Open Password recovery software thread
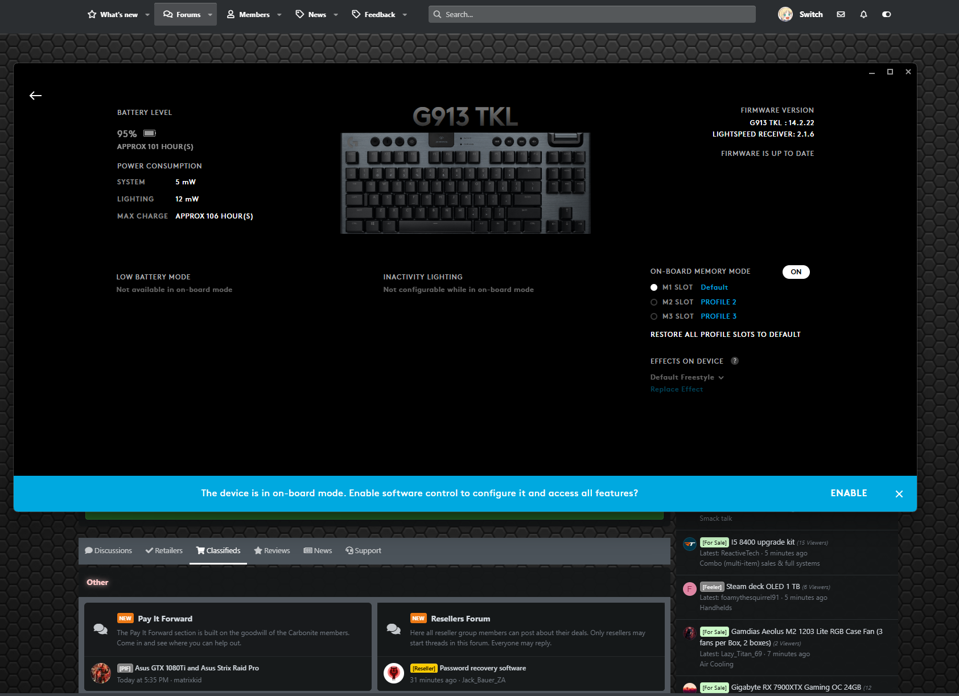Screen dimensions: 959x696 (x=483, y=668)
